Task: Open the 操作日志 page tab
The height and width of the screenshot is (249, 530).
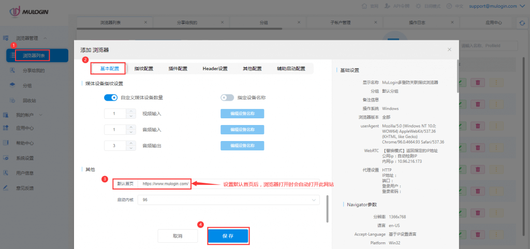Action: pyautogui.click(x=417, y=23)
